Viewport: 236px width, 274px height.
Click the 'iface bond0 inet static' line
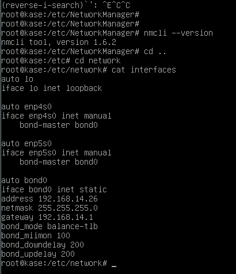point(54,189)
